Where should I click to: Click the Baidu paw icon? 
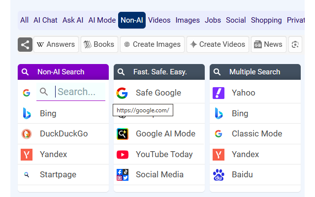coord(219,175)
